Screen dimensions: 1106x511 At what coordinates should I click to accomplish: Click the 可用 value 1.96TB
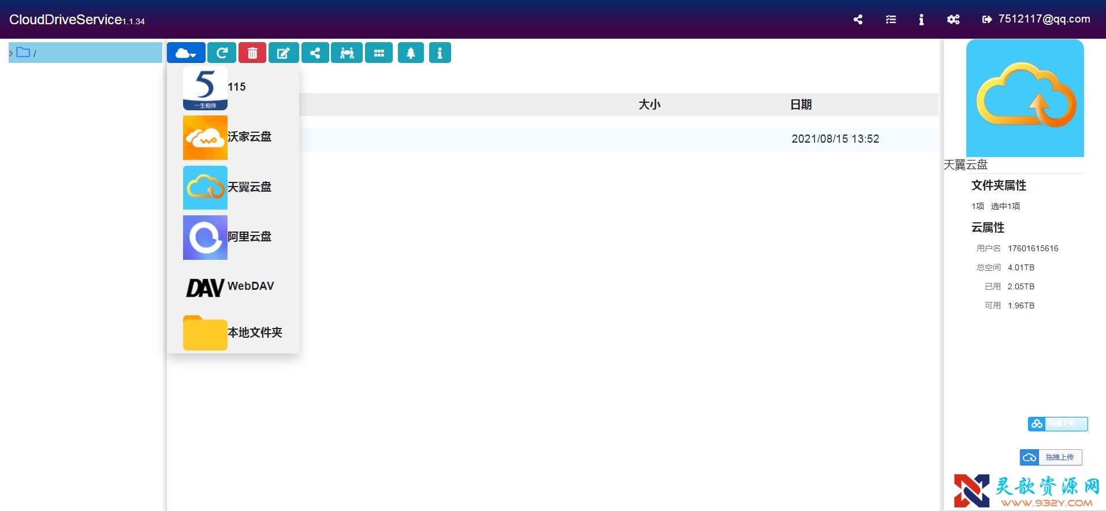pos(1021,305)
